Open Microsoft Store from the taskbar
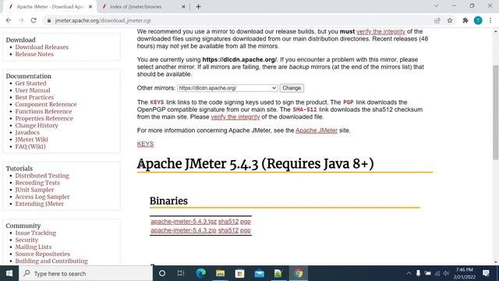The image size is (499, 281). (x=239, y=273)
